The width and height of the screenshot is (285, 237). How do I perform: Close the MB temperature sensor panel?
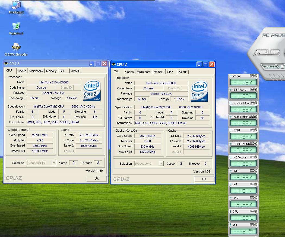tap(256, 225)
